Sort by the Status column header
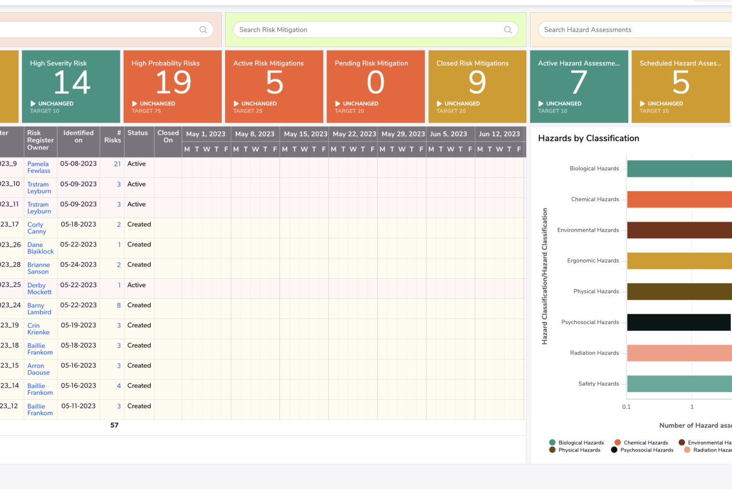This screenshot has width=732, height=489. coord(138,133)
